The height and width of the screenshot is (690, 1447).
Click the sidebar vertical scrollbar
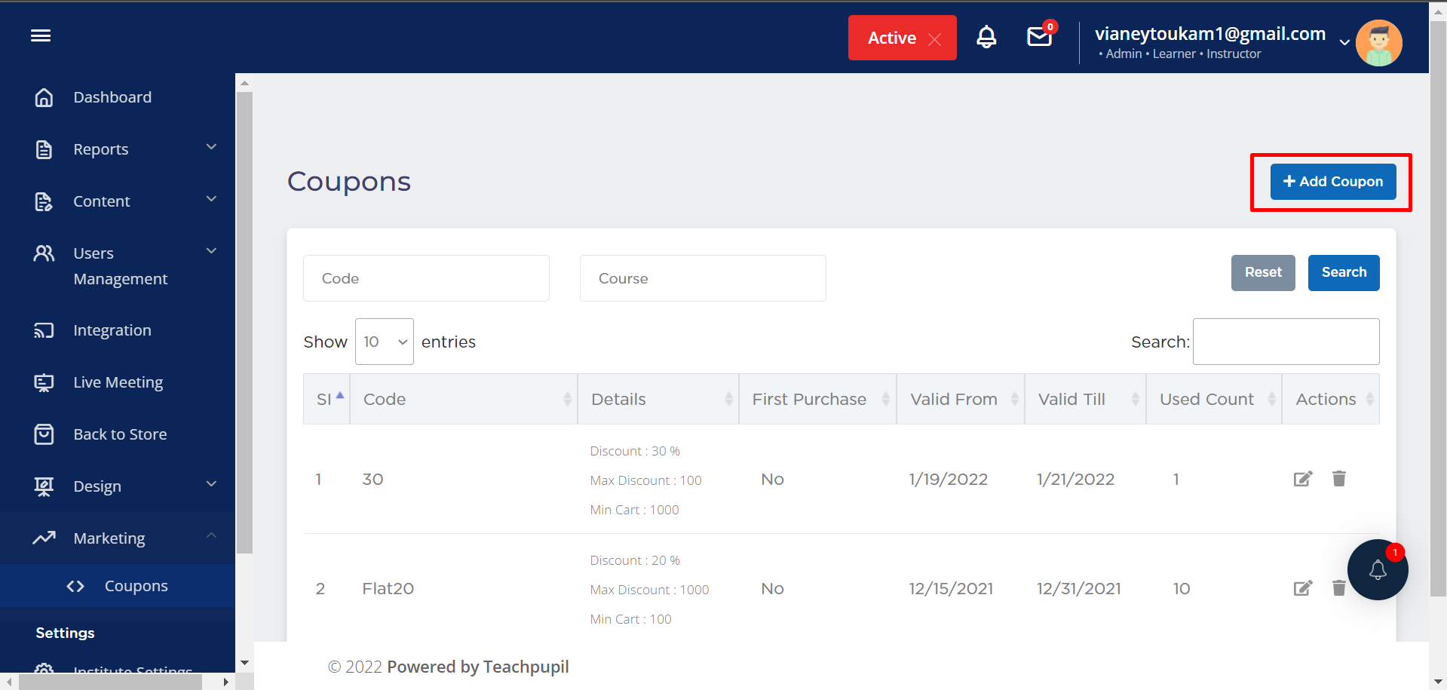pos(244,324)
